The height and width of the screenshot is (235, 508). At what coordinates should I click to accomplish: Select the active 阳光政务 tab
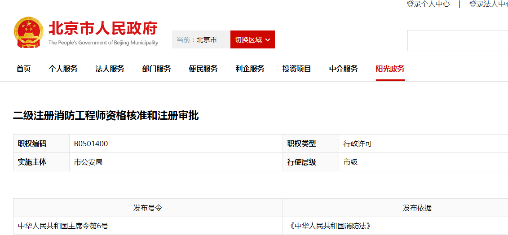coord(390,69)
